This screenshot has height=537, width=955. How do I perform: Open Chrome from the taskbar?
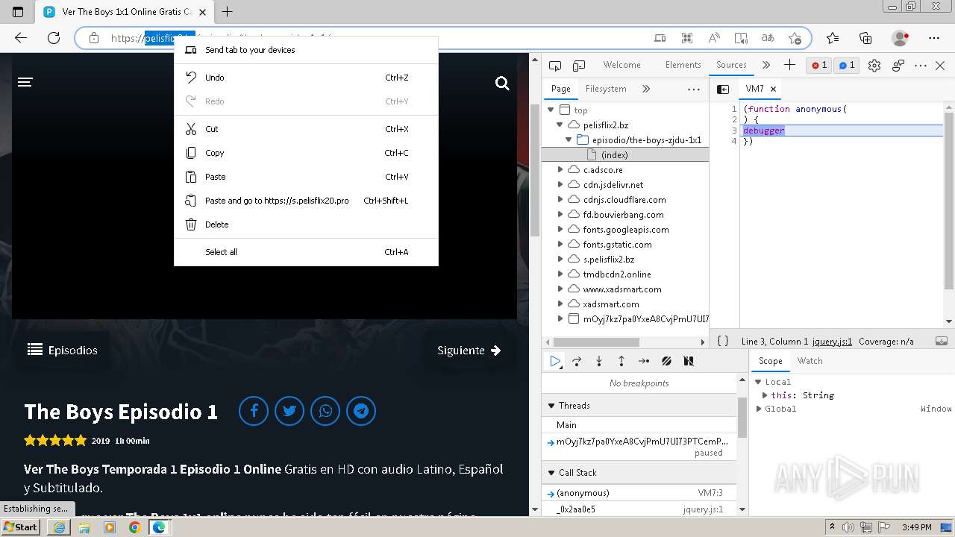coord(134,527)
